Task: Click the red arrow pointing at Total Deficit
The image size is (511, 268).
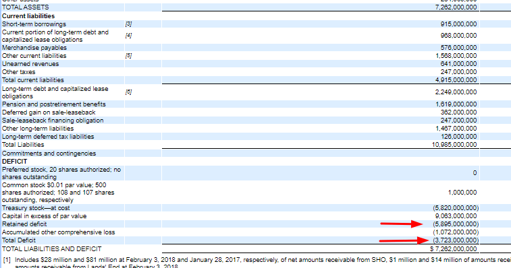Action: point(404,240)
